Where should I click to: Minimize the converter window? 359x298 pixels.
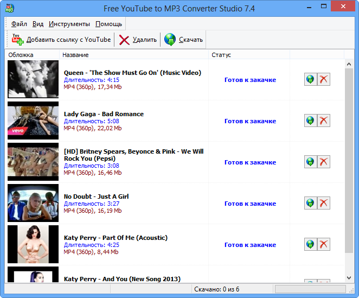click(x=309, y=7)
